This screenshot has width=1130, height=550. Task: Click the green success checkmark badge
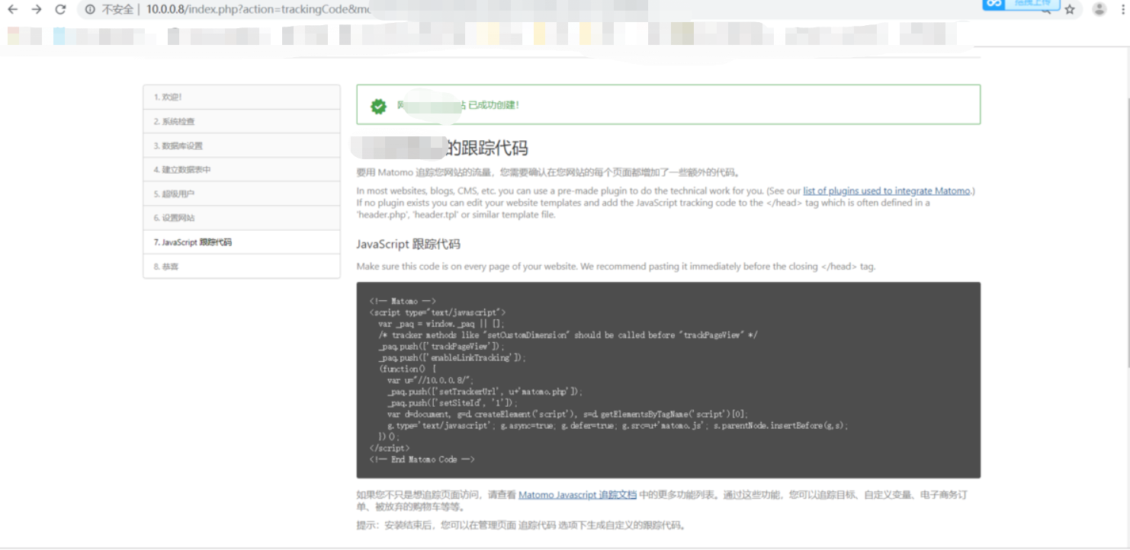tap(378, 106)
